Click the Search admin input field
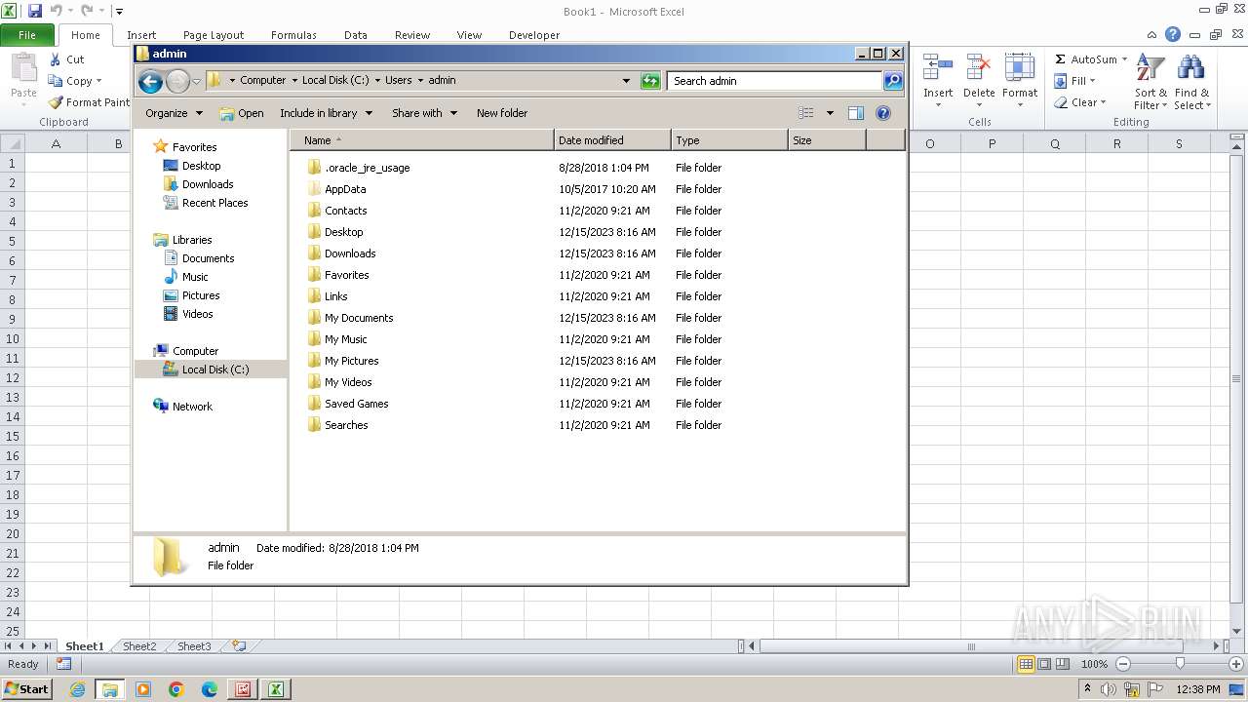Image resolution: width=1248 pixels, height=702 pixels. coord(775,81)
